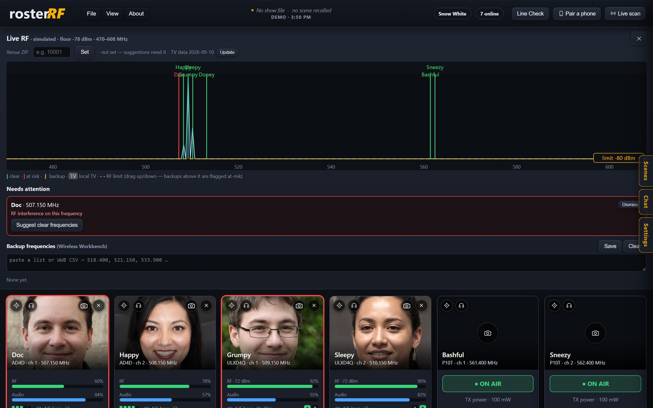Open the camera icon on Happy's card
Image resolution: width=653 pixels, height=408 pixels.
coord(191,306)
